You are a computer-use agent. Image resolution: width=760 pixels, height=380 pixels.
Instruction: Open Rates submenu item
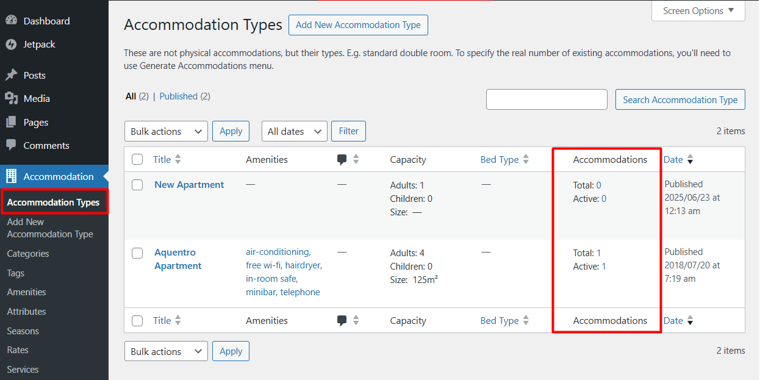point(18,350)
